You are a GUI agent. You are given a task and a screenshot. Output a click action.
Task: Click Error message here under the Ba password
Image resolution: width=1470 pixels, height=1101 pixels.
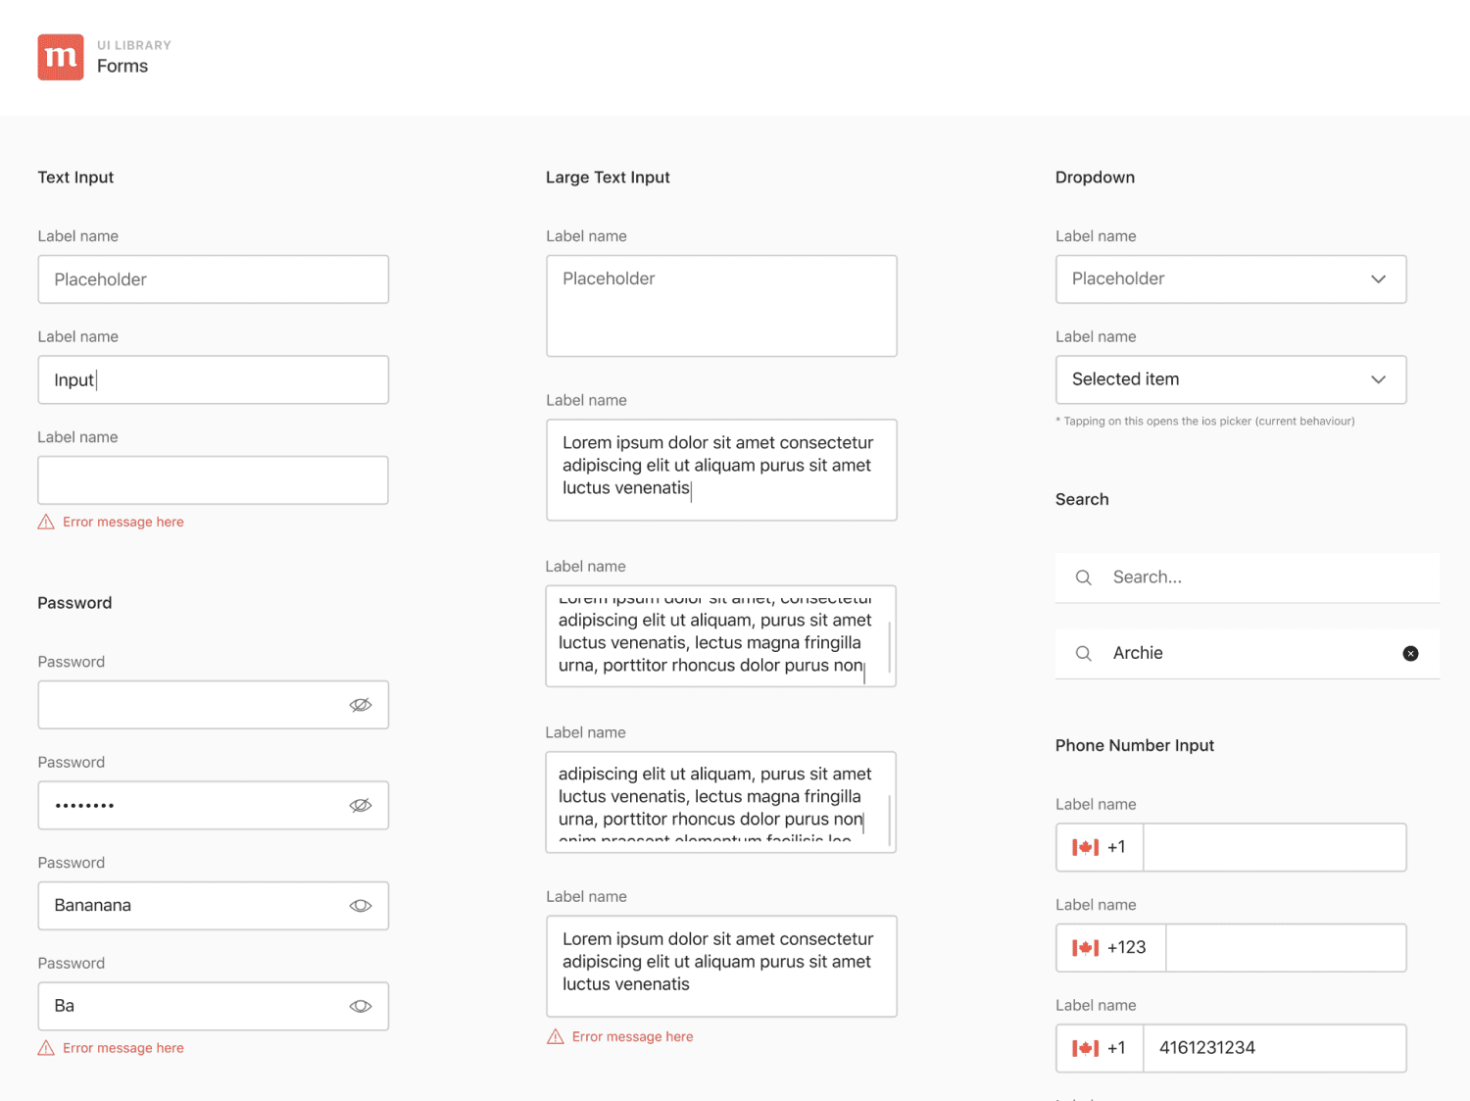pos(123,1048)
